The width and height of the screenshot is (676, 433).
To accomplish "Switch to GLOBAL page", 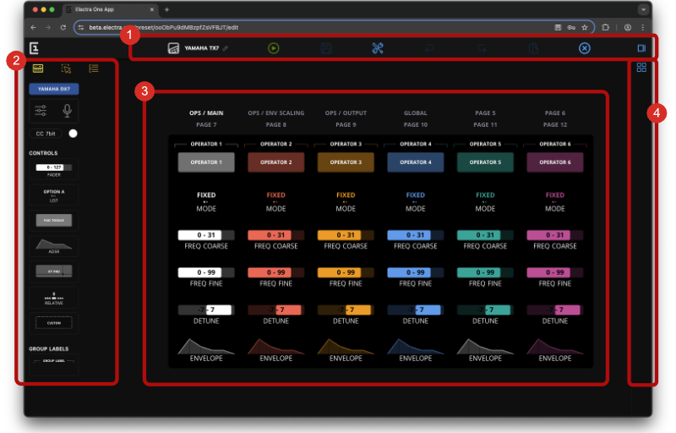I will (416, 113).
